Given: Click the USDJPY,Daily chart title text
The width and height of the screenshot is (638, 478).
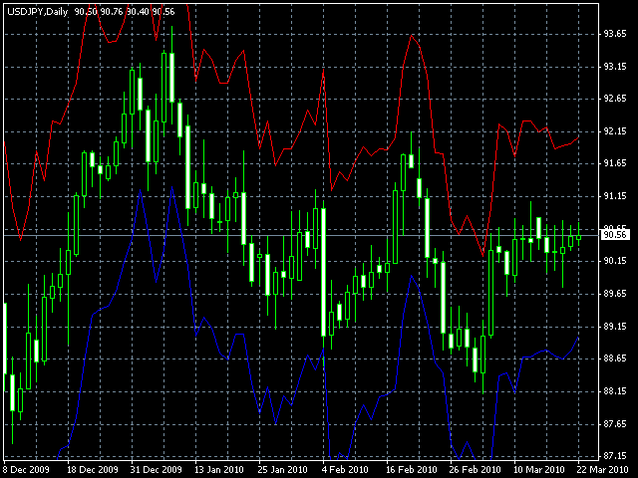Looking at the screenshot, I should coord(38,12).
